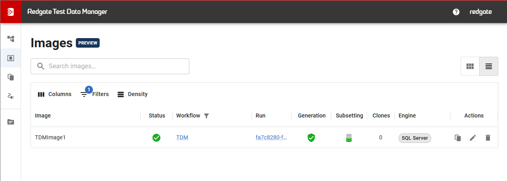Delete TDMImage1 with the trash icon

488,138
